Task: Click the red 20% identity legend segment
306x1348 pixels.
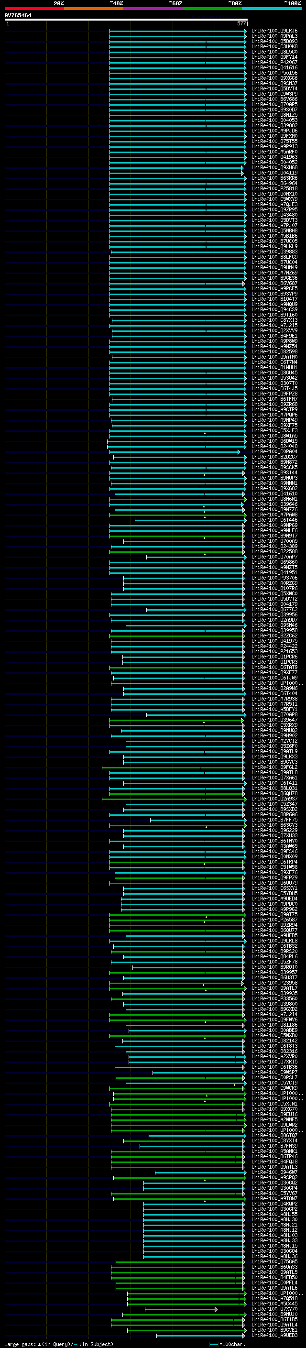Action: [34, 9]
